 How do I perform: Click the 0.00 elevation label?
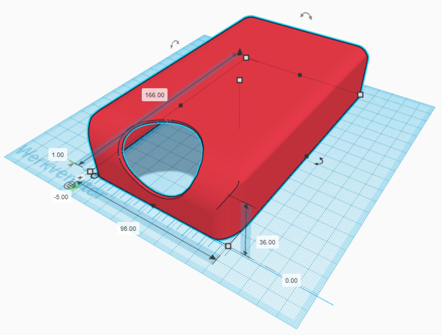(x=291, y=281)
